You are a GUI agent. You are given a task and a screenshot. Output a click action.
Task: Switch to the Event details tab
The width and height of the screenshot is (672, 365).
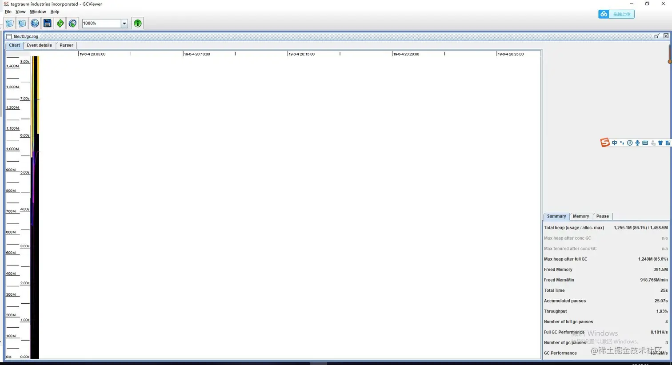pos(39,45)
